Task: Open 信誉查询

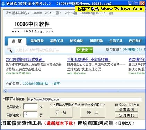Action: point(127,109)
